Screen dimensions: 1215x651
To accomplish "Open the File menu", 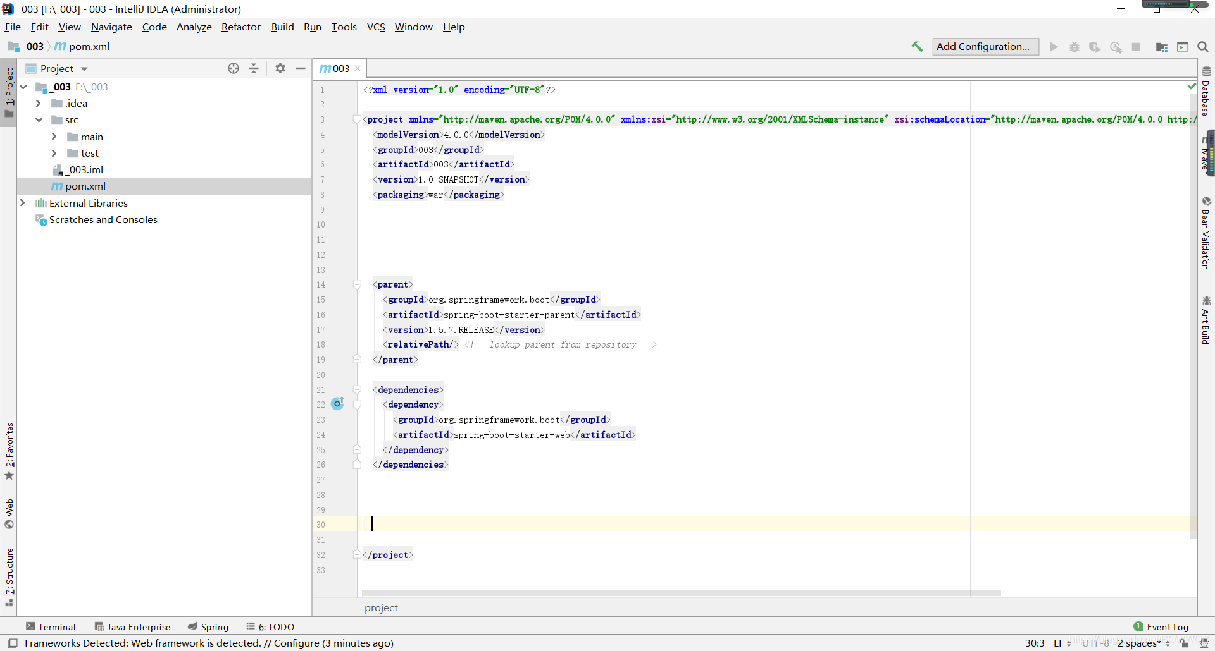I will 13,27.
